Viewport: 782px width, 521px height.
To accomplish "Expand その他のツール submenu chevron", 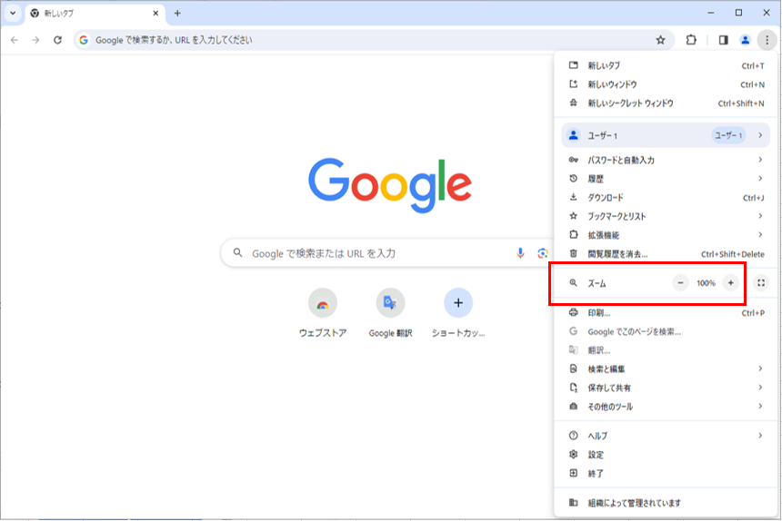I will (x=760, y=406).
